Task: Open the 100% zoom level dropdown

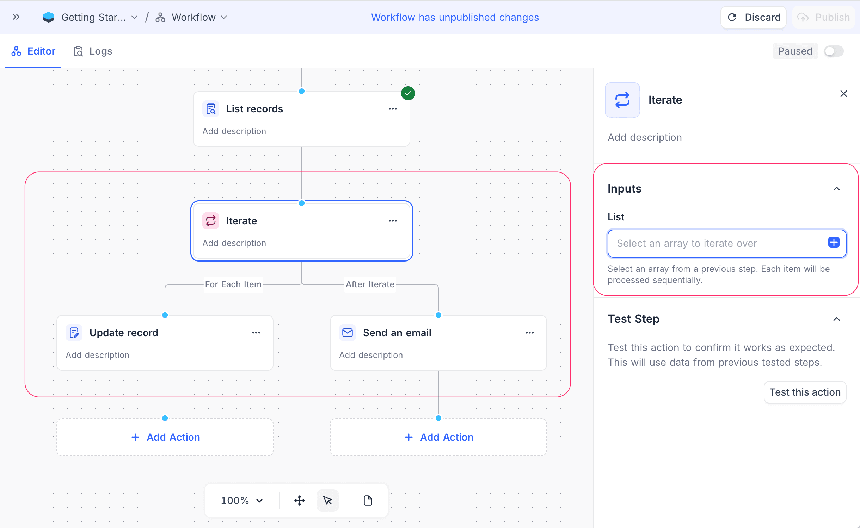Action: point(241,500)
